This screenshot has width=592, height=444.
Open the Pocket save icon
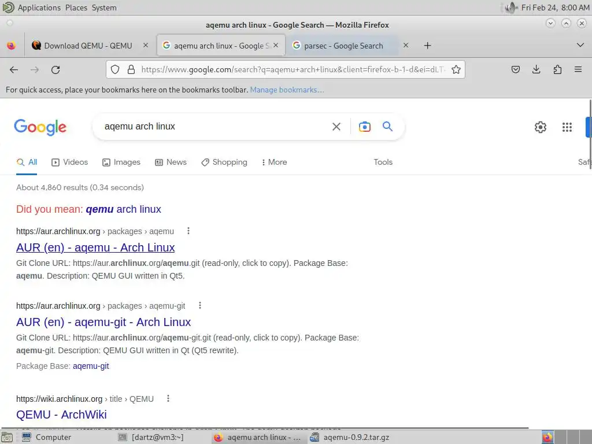pos(515,69)
